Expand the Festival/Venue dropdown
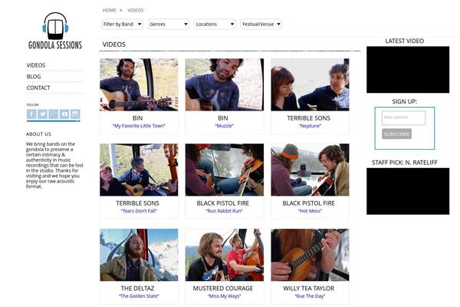 261,24
